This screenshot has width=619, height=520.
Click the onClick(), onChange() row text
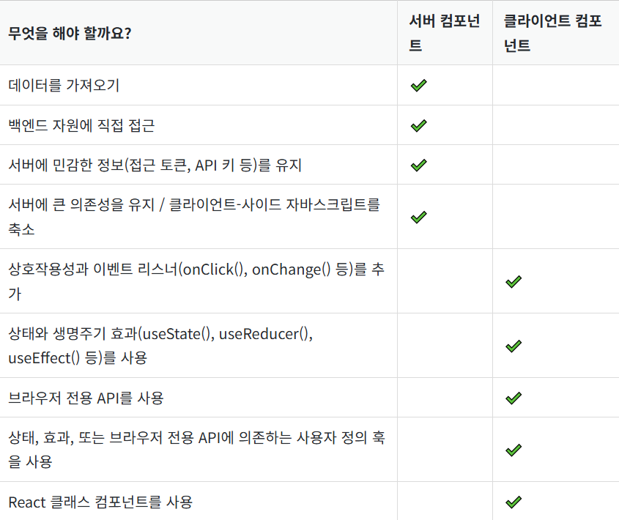196,281
